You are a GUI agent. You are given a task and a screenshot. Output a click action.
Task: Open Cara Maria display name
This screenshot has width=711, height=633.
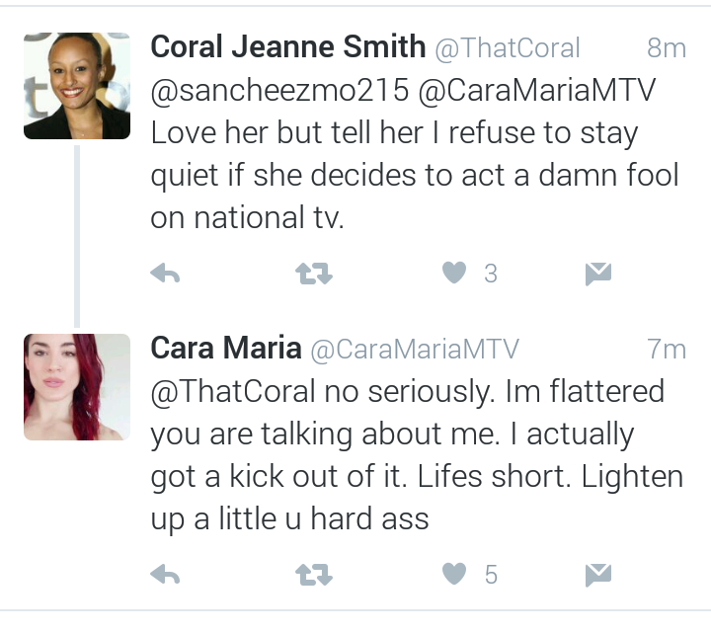226,348
